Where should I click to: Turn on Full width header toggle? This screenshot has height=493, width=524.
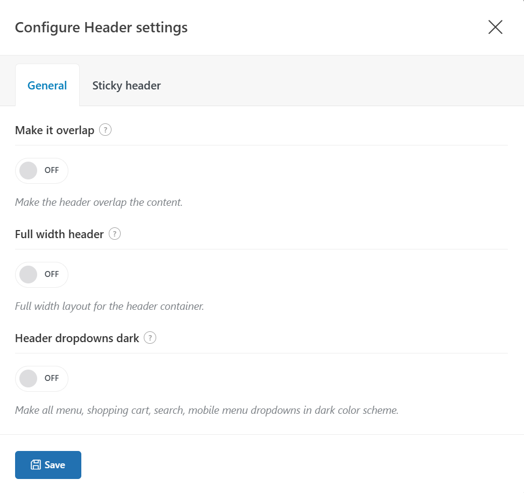click(x=41, y=275)
